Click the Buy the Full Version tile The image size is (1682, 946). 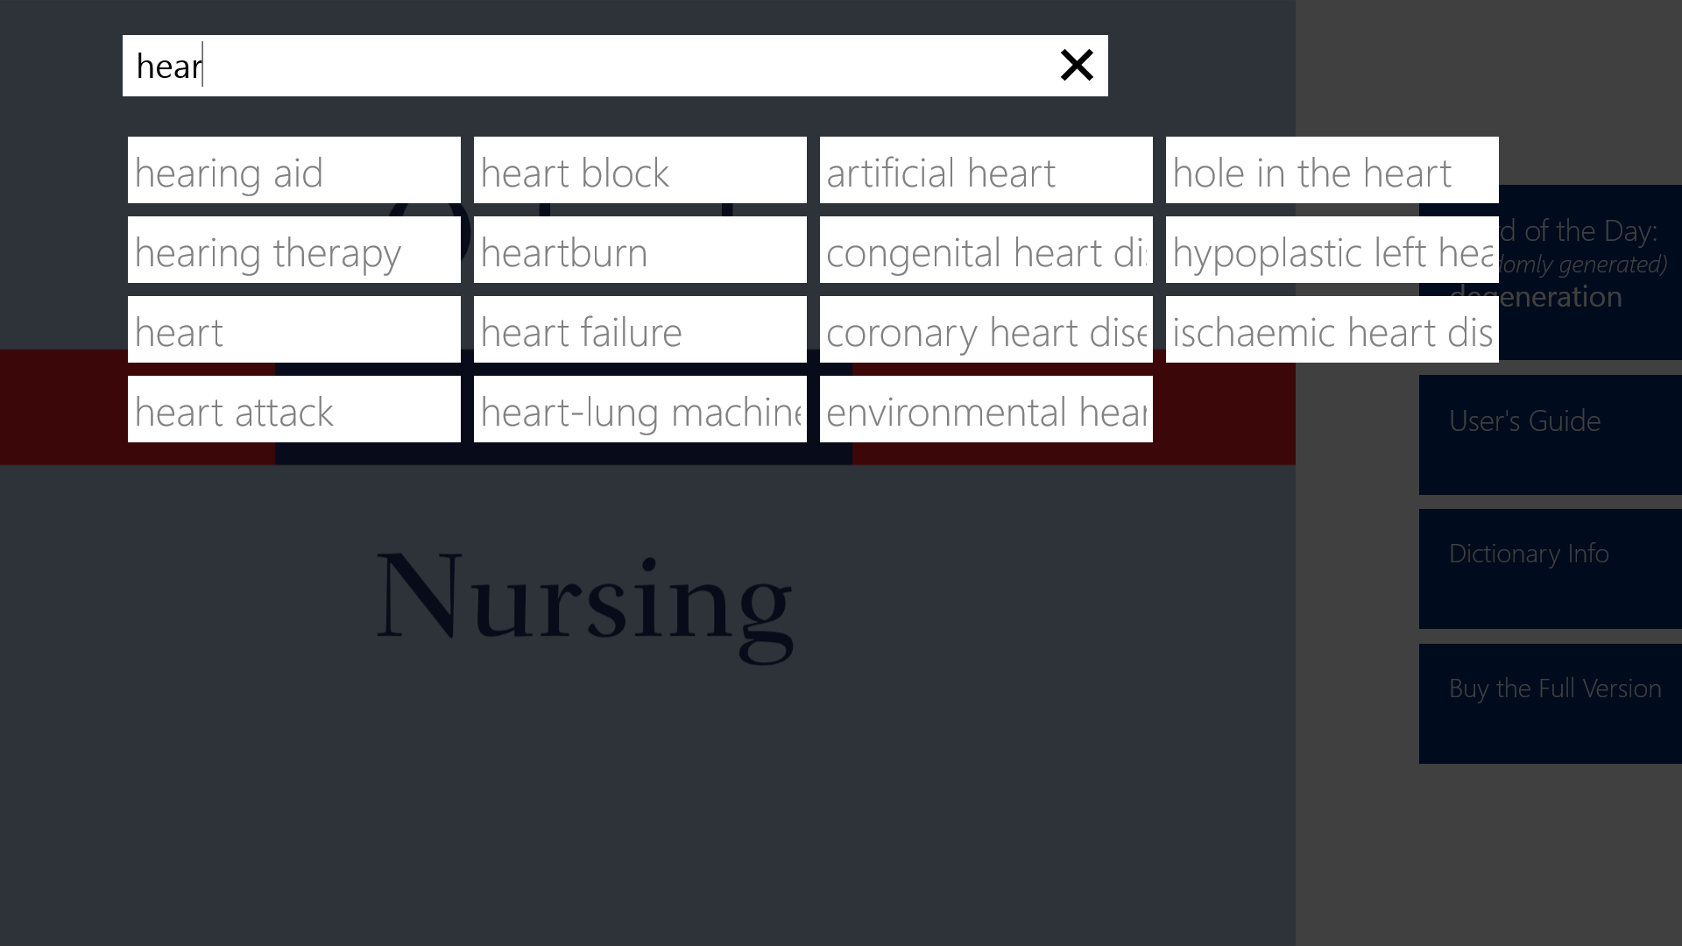(1551, 703)
